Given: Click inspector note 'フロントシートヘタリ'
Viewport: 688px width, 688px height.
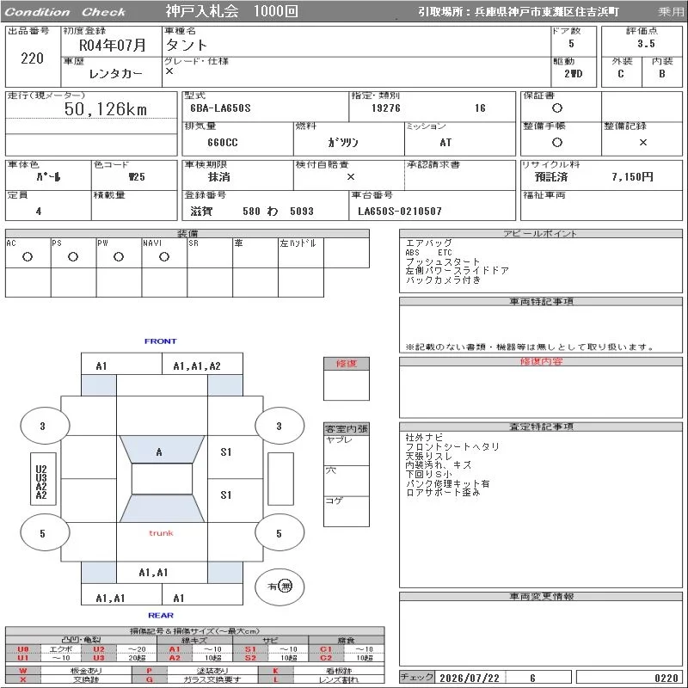Looking at the screenshot, I should click(x=452, y=446).
